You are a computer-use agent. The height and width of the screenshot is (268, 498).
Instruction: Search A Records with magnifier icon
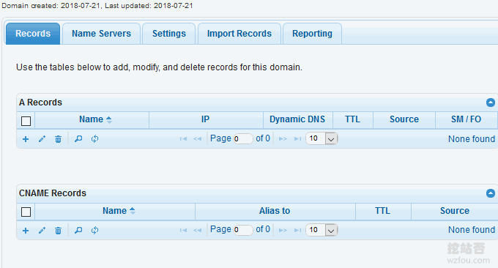(78, 139)
